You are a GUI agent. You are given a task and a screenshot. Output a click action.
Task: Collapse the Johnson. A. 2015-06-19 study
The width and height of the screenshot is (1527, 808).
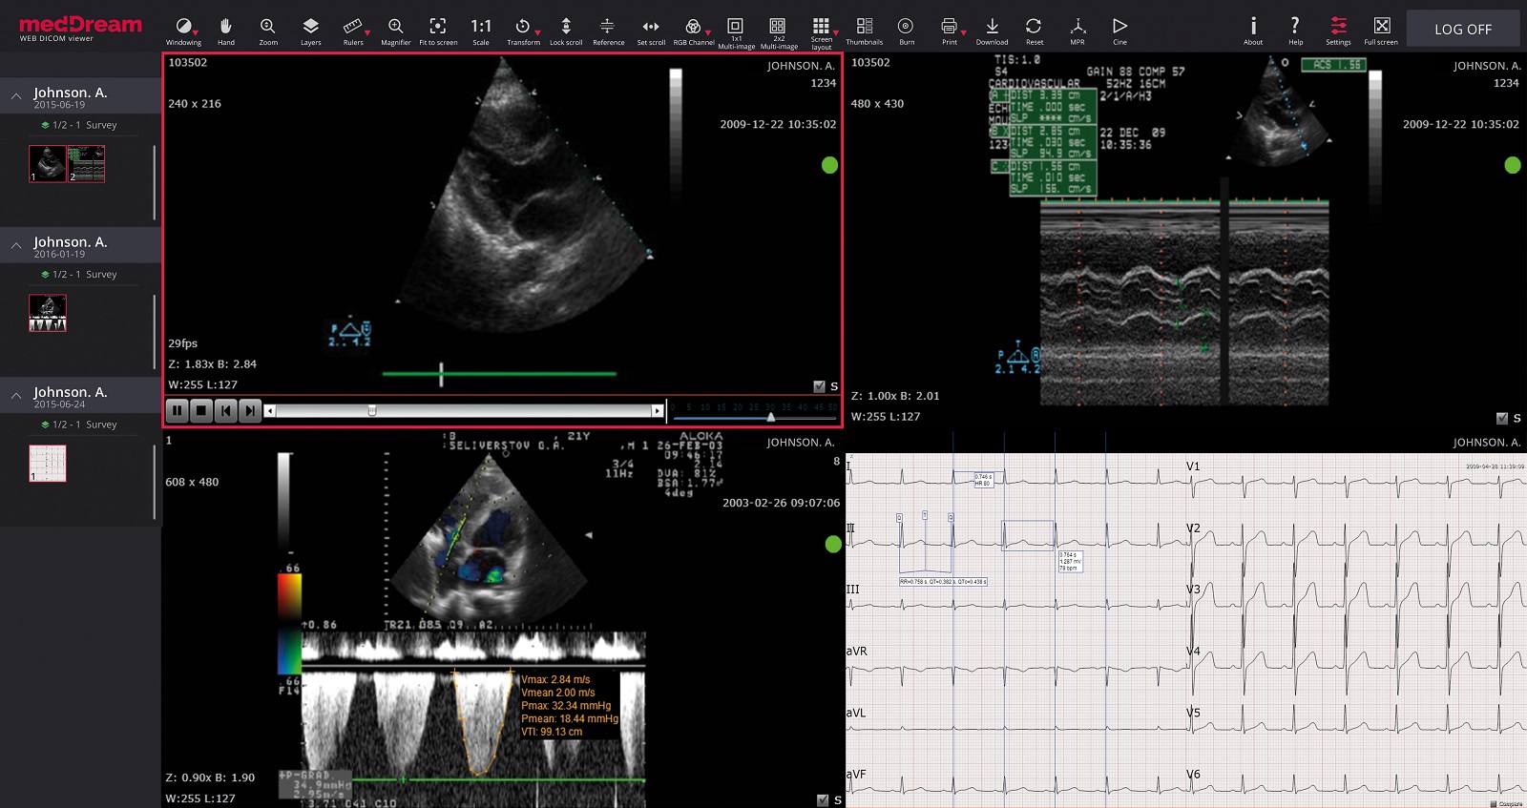coord(17,96)
